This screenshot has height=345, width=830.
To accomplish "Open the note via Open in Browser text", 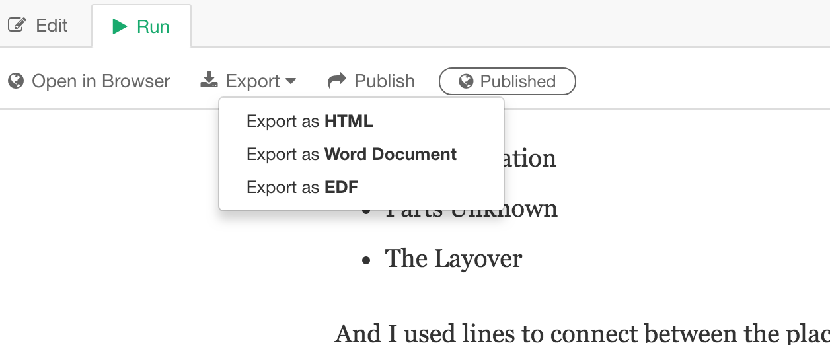I will click(x=100, y=81).
